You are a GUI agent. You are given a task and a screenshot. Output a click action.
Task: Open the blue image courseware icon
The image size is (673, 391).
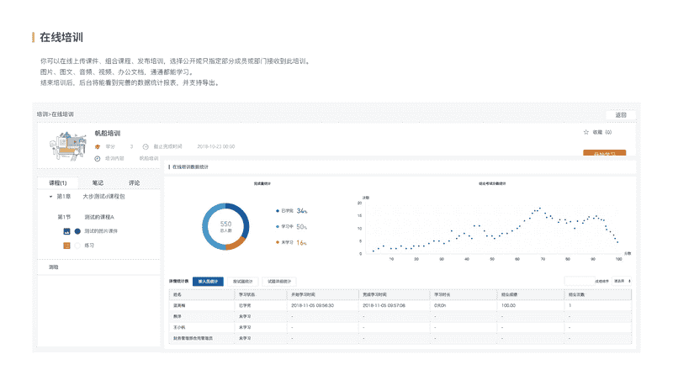(x=66, y=231)
